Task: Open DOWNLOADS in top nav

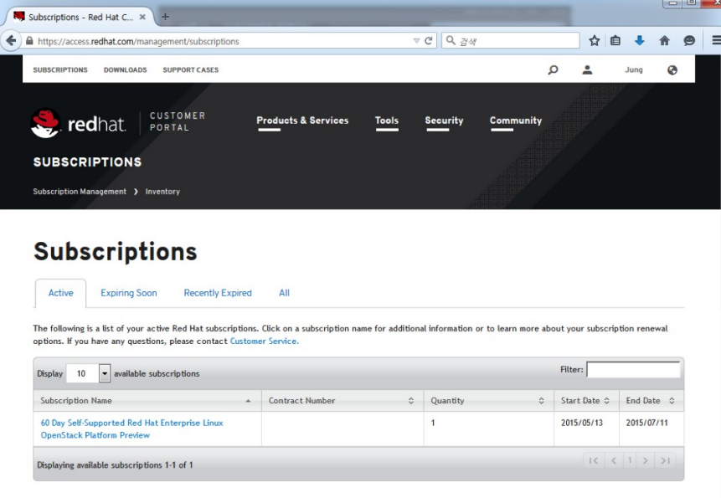Action: (125, 69)
